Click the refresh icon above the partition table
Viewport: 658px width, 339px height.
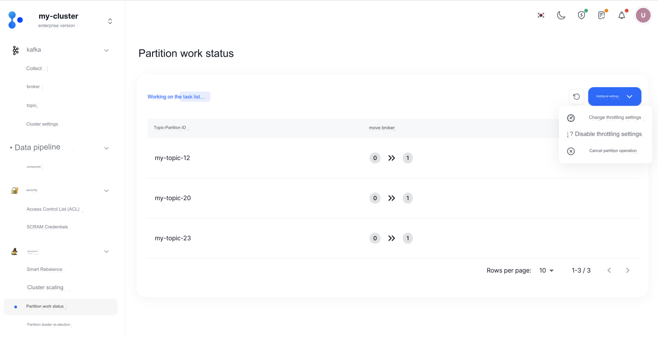pos(576,96)
